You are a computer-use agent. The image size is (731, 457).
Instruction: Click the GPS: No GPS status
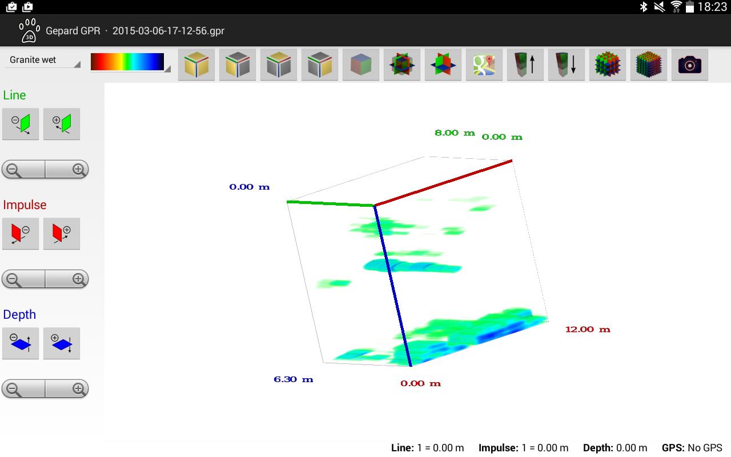point(692,448)
